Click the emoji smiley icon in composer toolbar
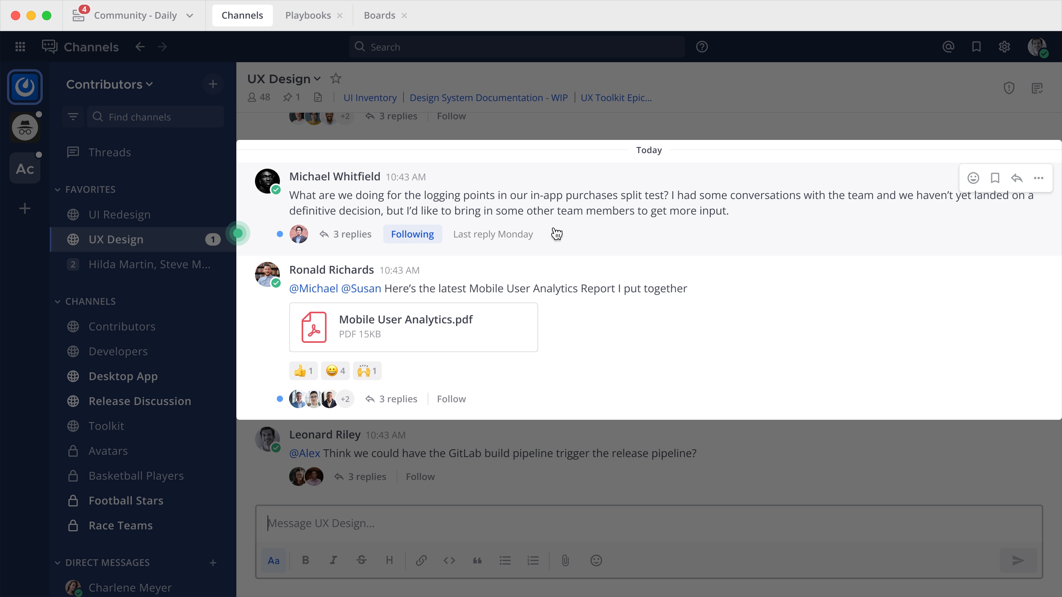1062x597 pixels. (x=597, y=560)
